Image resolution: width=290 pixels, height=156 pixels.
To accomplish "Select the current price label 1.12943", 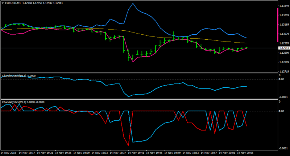I will [284, 48].
